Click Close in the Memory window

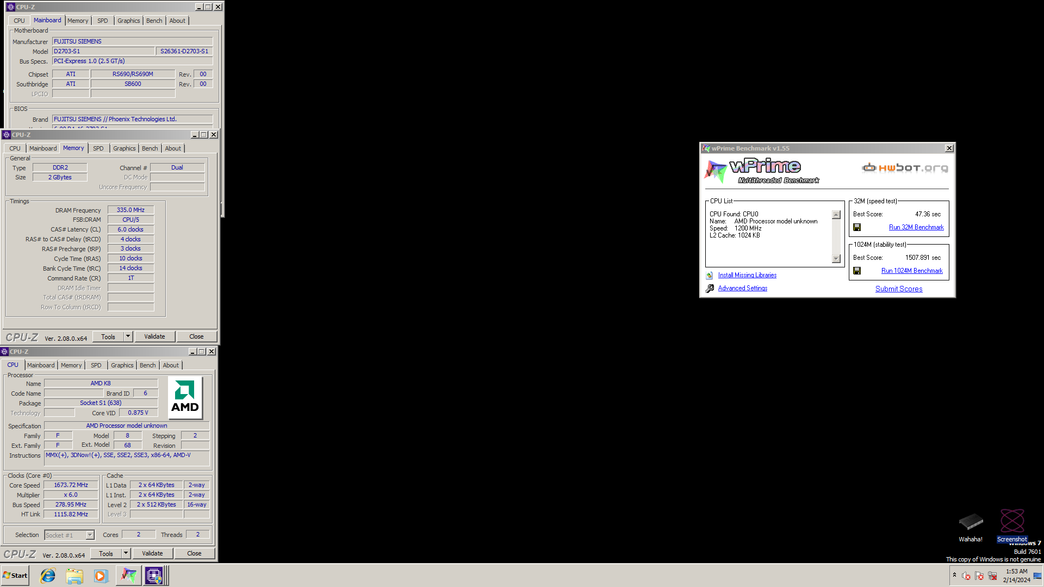196,336
